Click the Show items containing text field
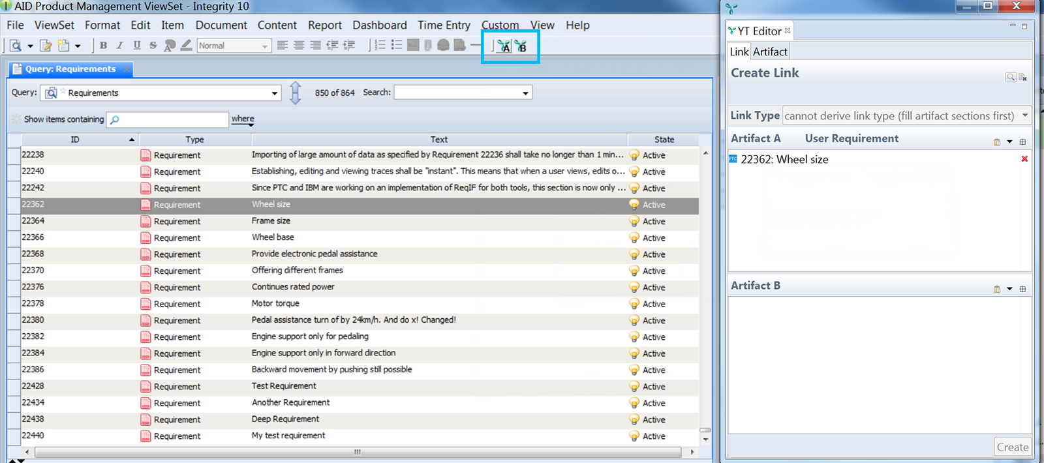This screenshot has height=463, width=1044. pyautogui.click(x=168, y=119)
